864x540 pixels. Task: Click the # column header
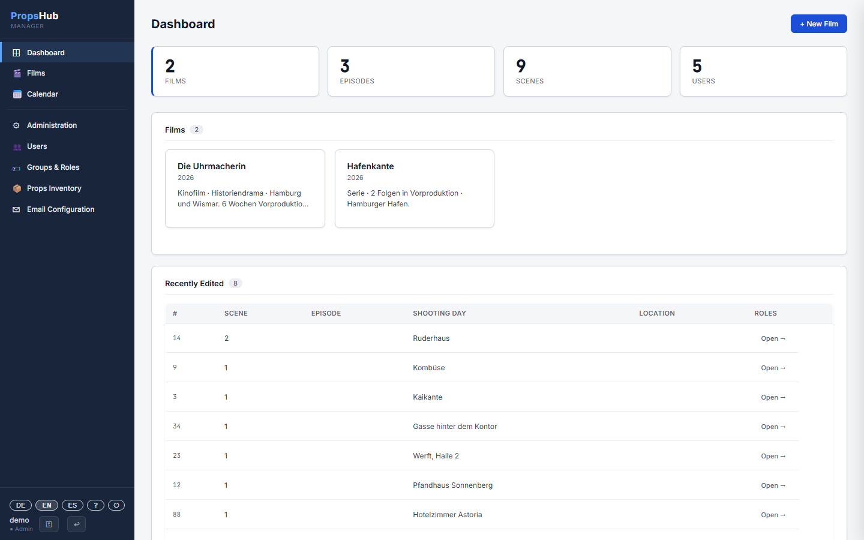pos(175,313)
